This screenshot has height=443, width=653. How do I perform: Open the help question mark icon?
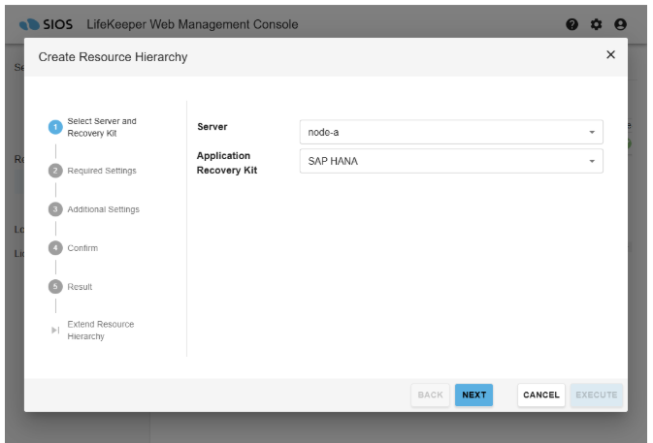[x=572, y=24]
